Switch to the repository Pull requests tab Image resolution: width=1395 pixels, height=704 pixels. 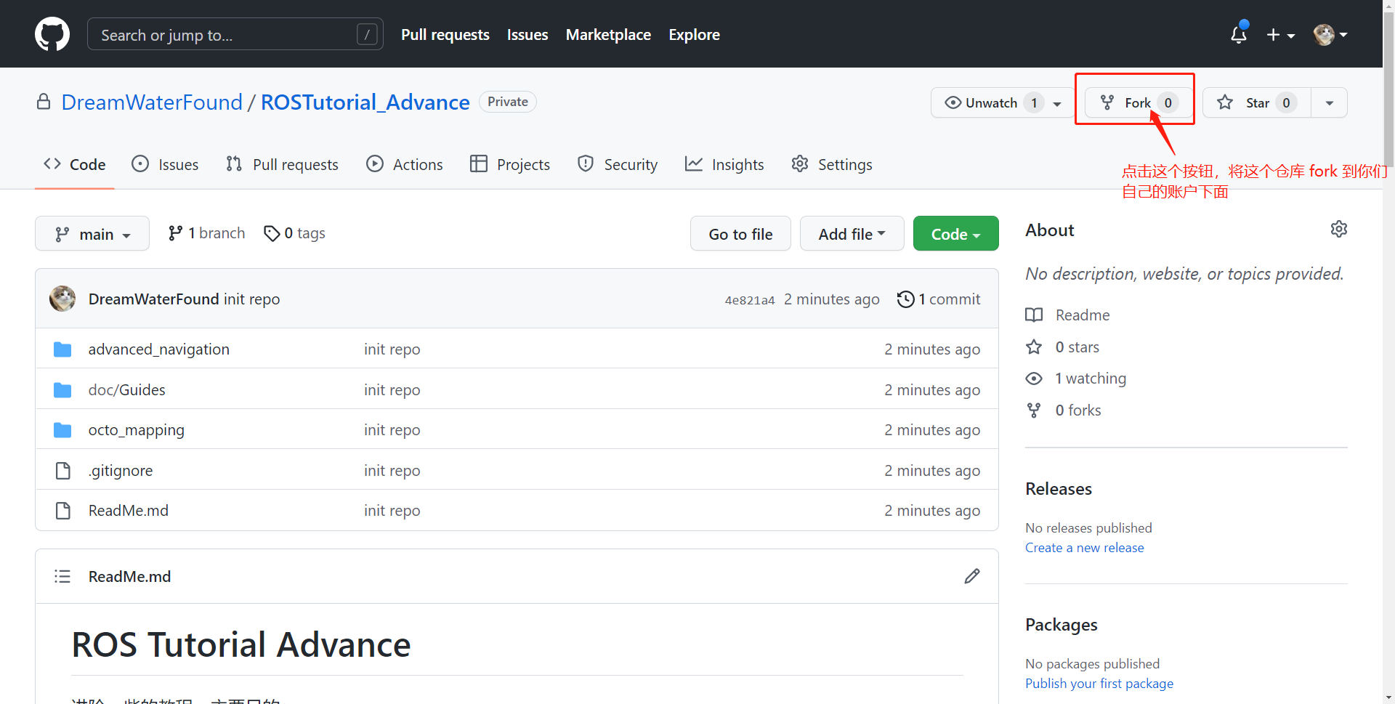[x=282, y=164]
